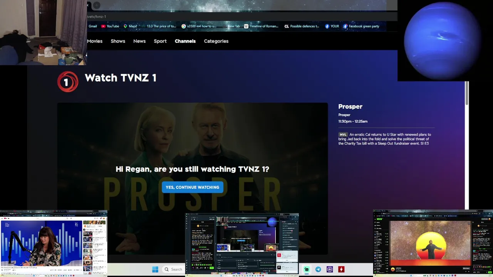Click the Prosper programme title

coord(350,107)
